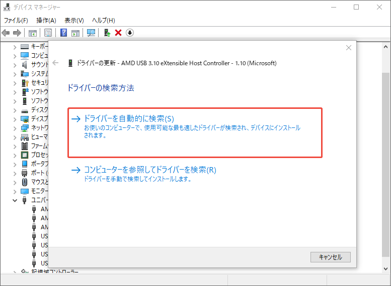Select the display adapter category icon
The image size is (391, 286).
[x=25, y=119]
